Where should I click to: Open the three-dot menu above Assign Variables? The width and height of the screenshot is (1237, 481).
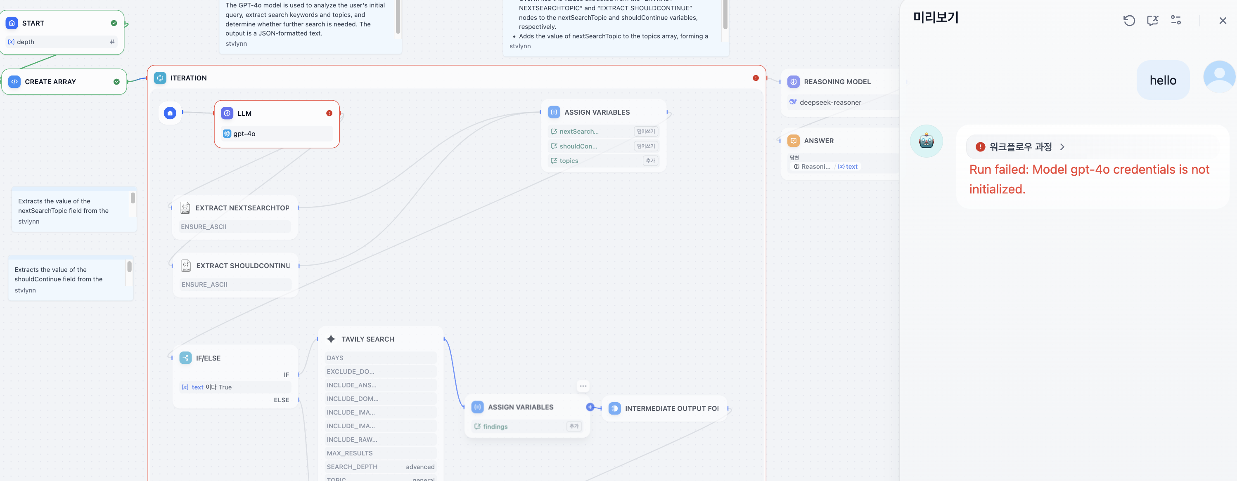(583, 386)
